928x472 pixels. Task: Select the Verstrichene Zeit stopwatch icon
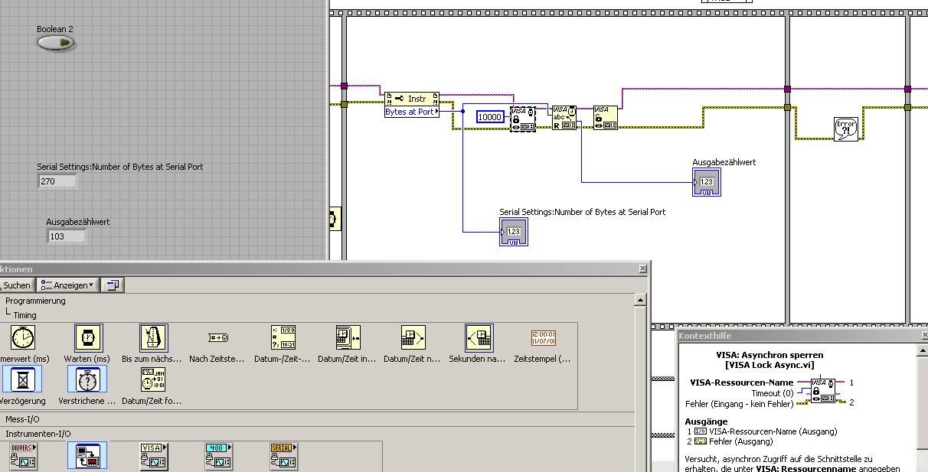click(x=87, y=379)
